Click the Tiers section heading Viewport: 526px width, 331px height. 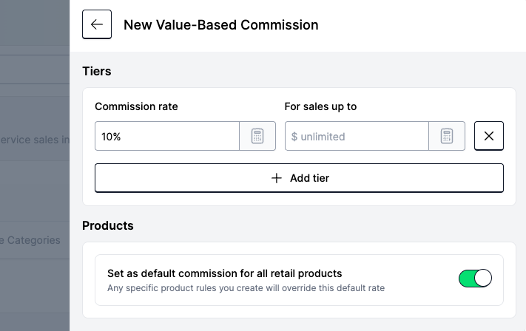click(x=97, y=72)
